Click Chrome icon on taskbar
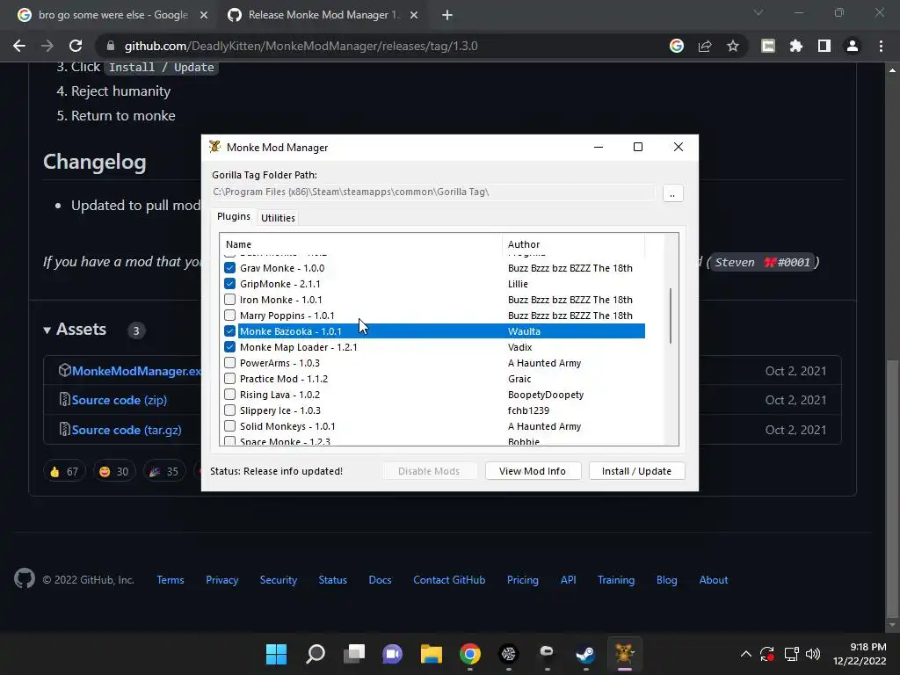The height and width of the screenshot is (675, 900). pyautogui.click(x=469, y=654)
